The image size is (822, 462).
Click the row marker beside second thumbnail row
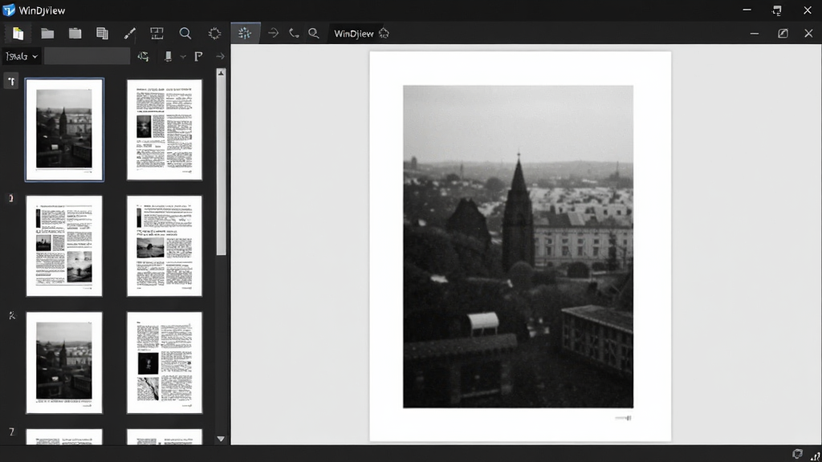pyautogui.click(x=11, y=198)
